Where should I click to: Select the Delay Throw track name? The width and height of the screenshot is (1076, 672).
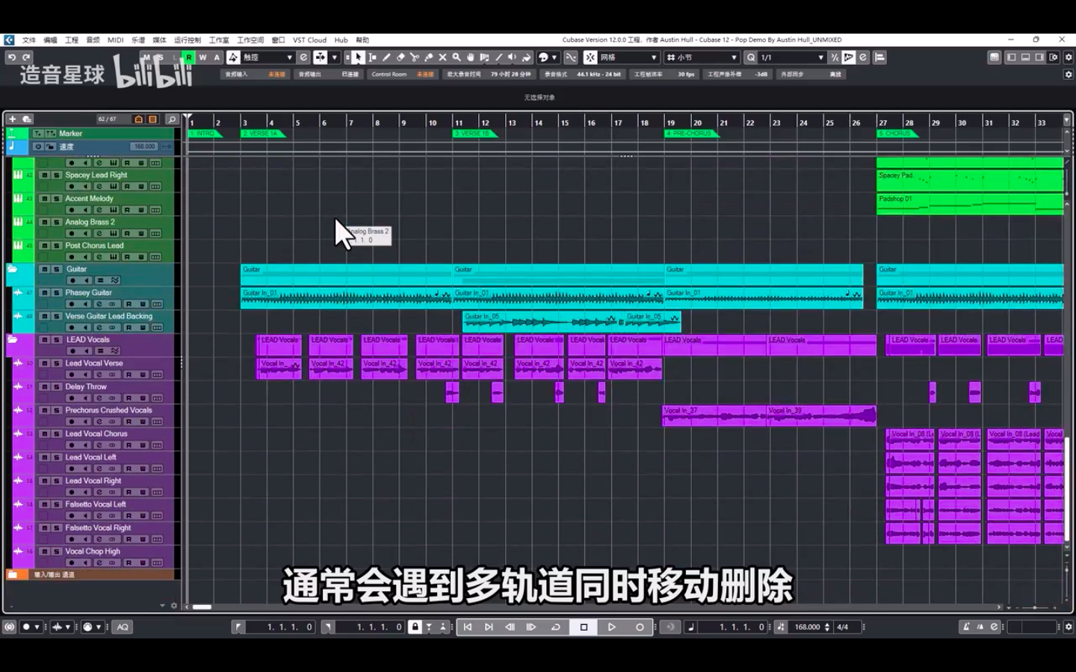click(x=86, y=387)
